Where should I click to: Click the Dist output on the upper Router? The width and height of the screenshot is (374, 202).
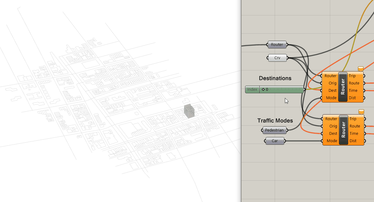[x=352, y=98]
